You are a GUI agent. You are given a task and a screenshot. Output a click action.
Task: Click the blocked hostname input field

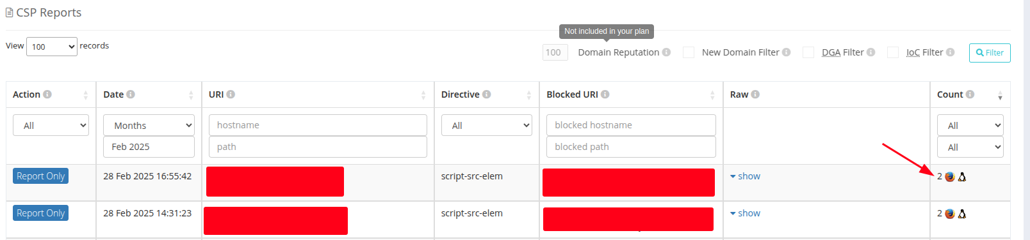[631, 125]
